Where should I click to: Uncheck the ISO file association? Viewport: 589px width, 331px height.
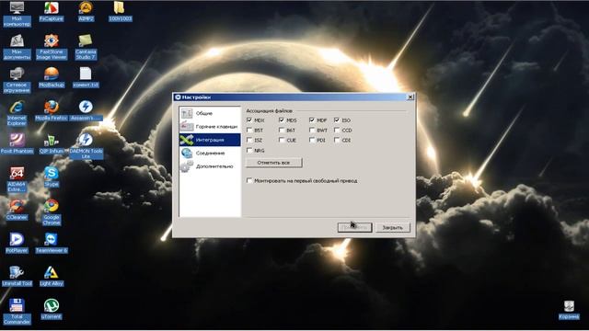coord(337,120)
